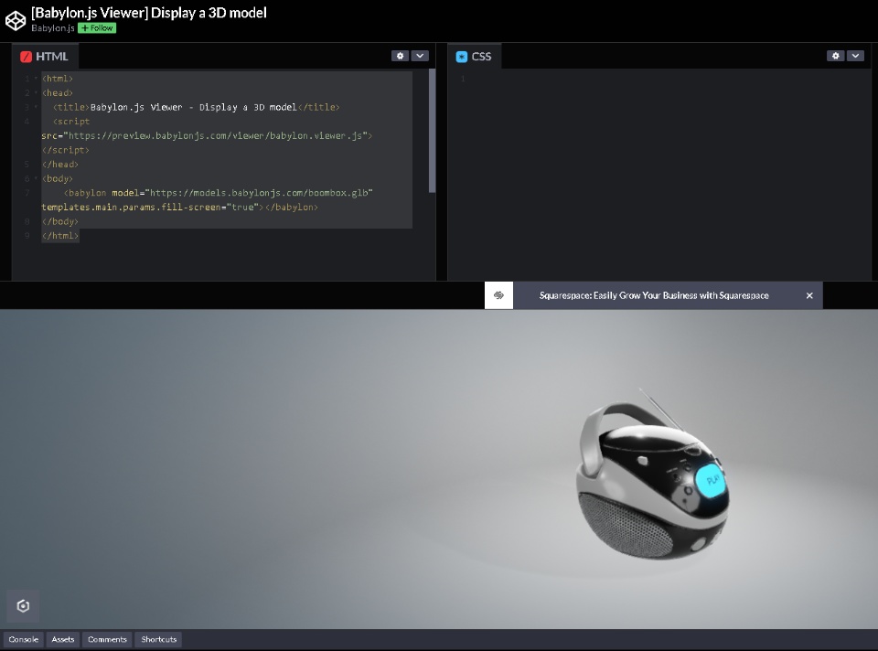Open CSS editor settings gear

tap(835, 56)
